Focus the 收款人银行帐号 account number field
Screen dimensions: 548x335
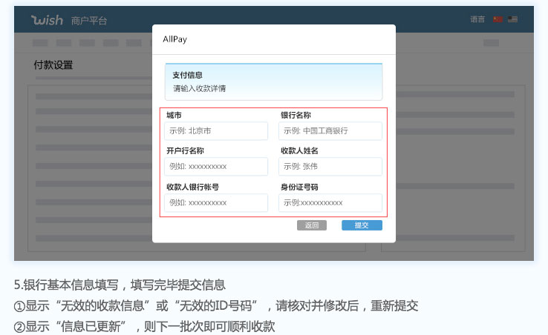216,203
